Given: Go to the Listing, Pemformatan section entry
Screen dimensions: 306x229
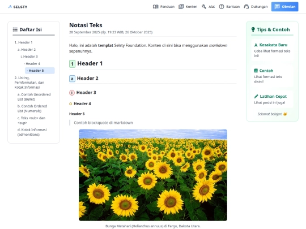Looking at the screenshot, I should click(x=29, y=83).
